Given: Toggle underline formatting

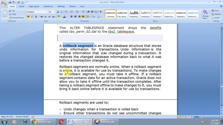Looking at the screenshot, I should click(36, 17).
